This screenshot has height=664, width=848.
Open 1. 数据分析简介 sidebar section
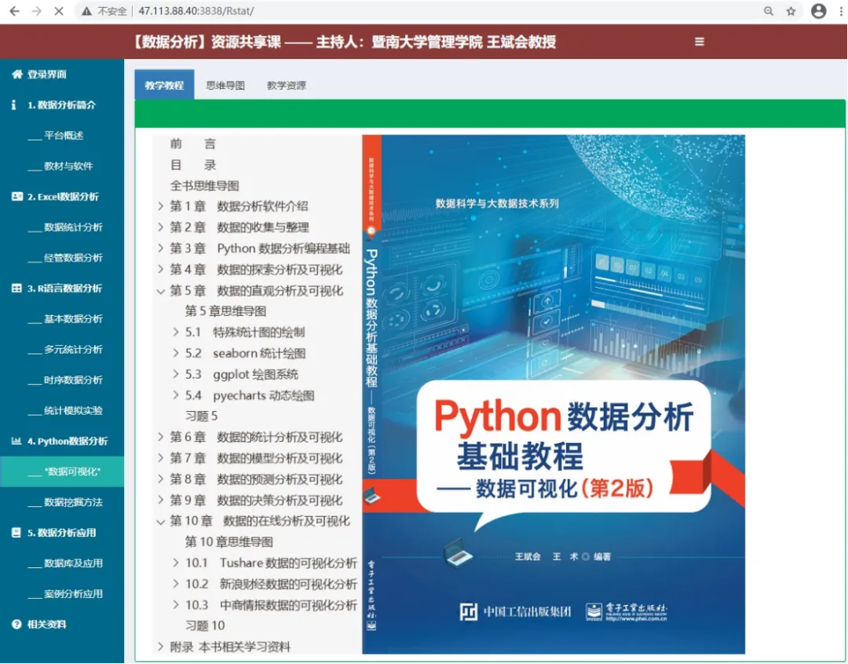tap(62, 105)
